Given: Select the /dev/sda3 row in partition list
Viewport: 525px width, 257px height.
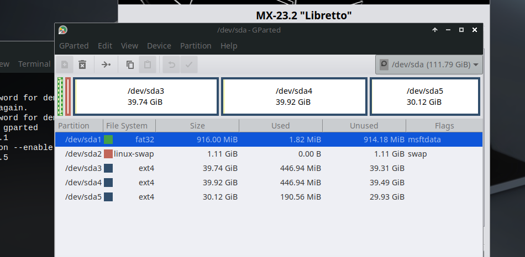Looking at the screenshot, I should 269,168.
